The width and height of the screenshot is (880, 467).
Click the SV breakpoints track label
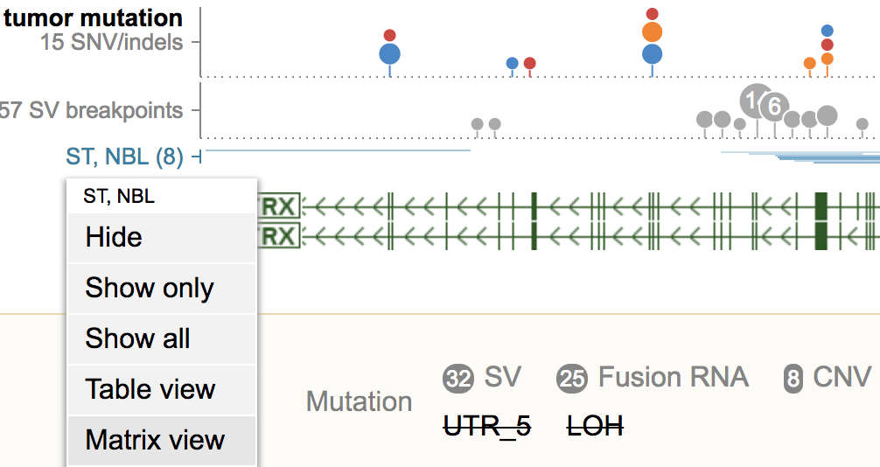coord(92,110)
